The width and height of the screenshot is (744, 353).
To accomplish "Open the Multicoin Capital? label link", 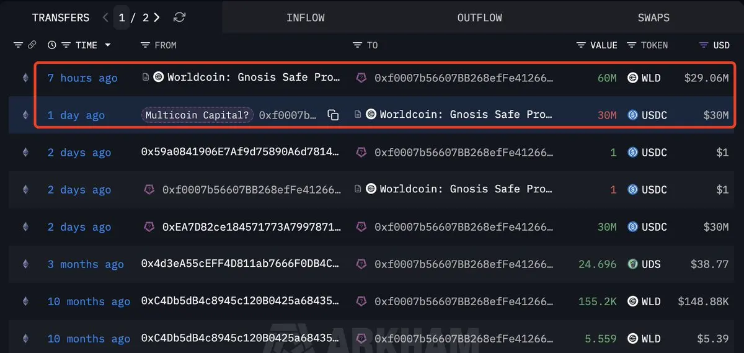I will 197,115.
